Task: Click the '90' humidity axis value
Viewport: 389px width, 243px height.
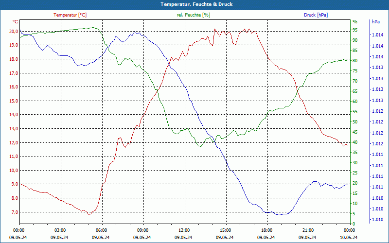Action: (355, 40)
